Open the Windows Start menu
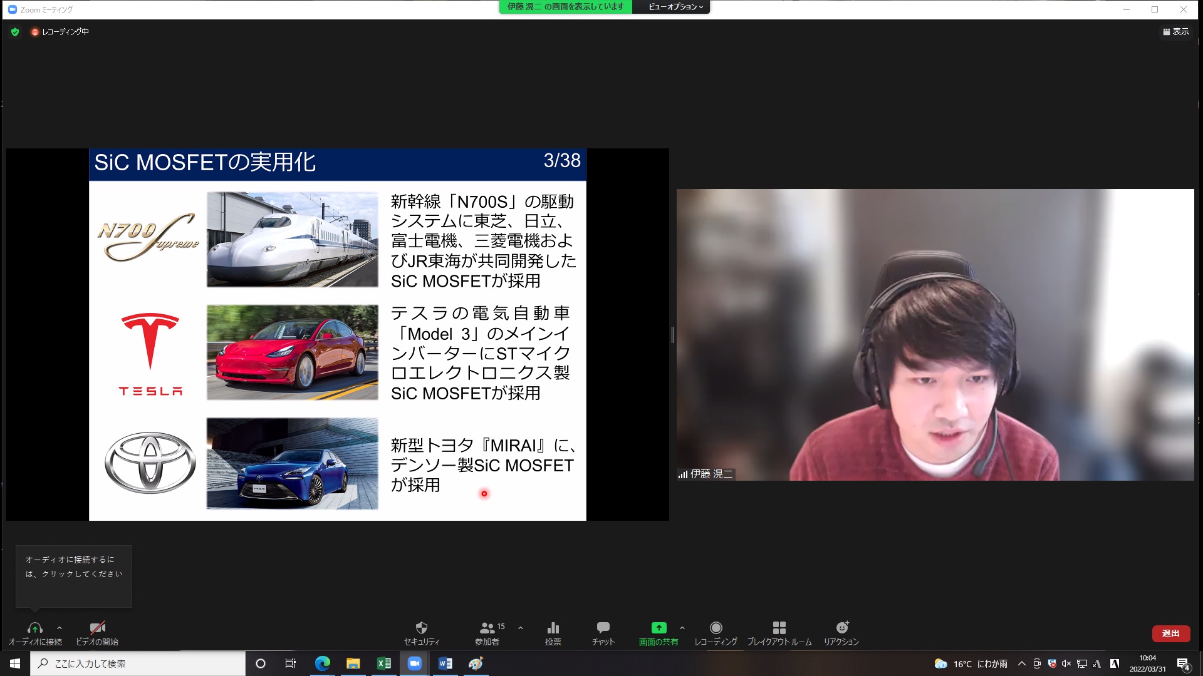 [15, 663]
